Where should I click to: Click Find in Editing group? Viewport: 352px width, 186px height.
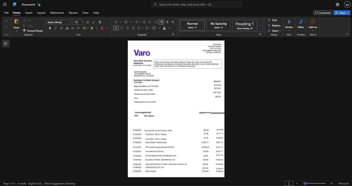272,20
